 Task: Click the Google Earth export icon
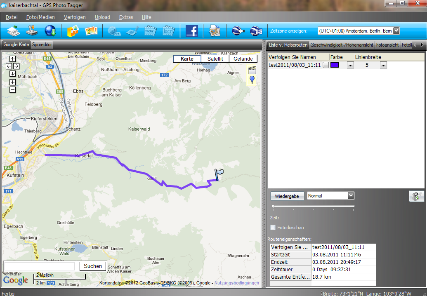(x=238, y=31)
